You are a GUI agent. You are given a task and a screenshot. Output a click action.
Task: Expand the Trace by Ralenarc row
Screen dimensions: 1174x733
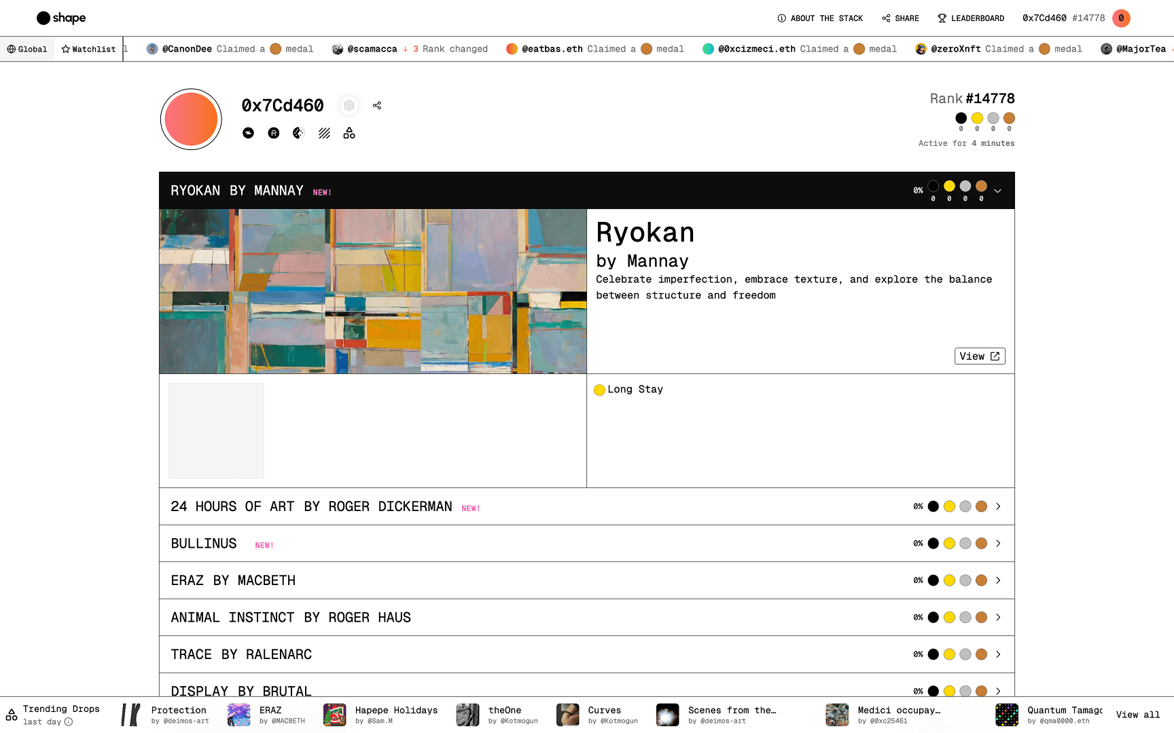tap(998, 654)
